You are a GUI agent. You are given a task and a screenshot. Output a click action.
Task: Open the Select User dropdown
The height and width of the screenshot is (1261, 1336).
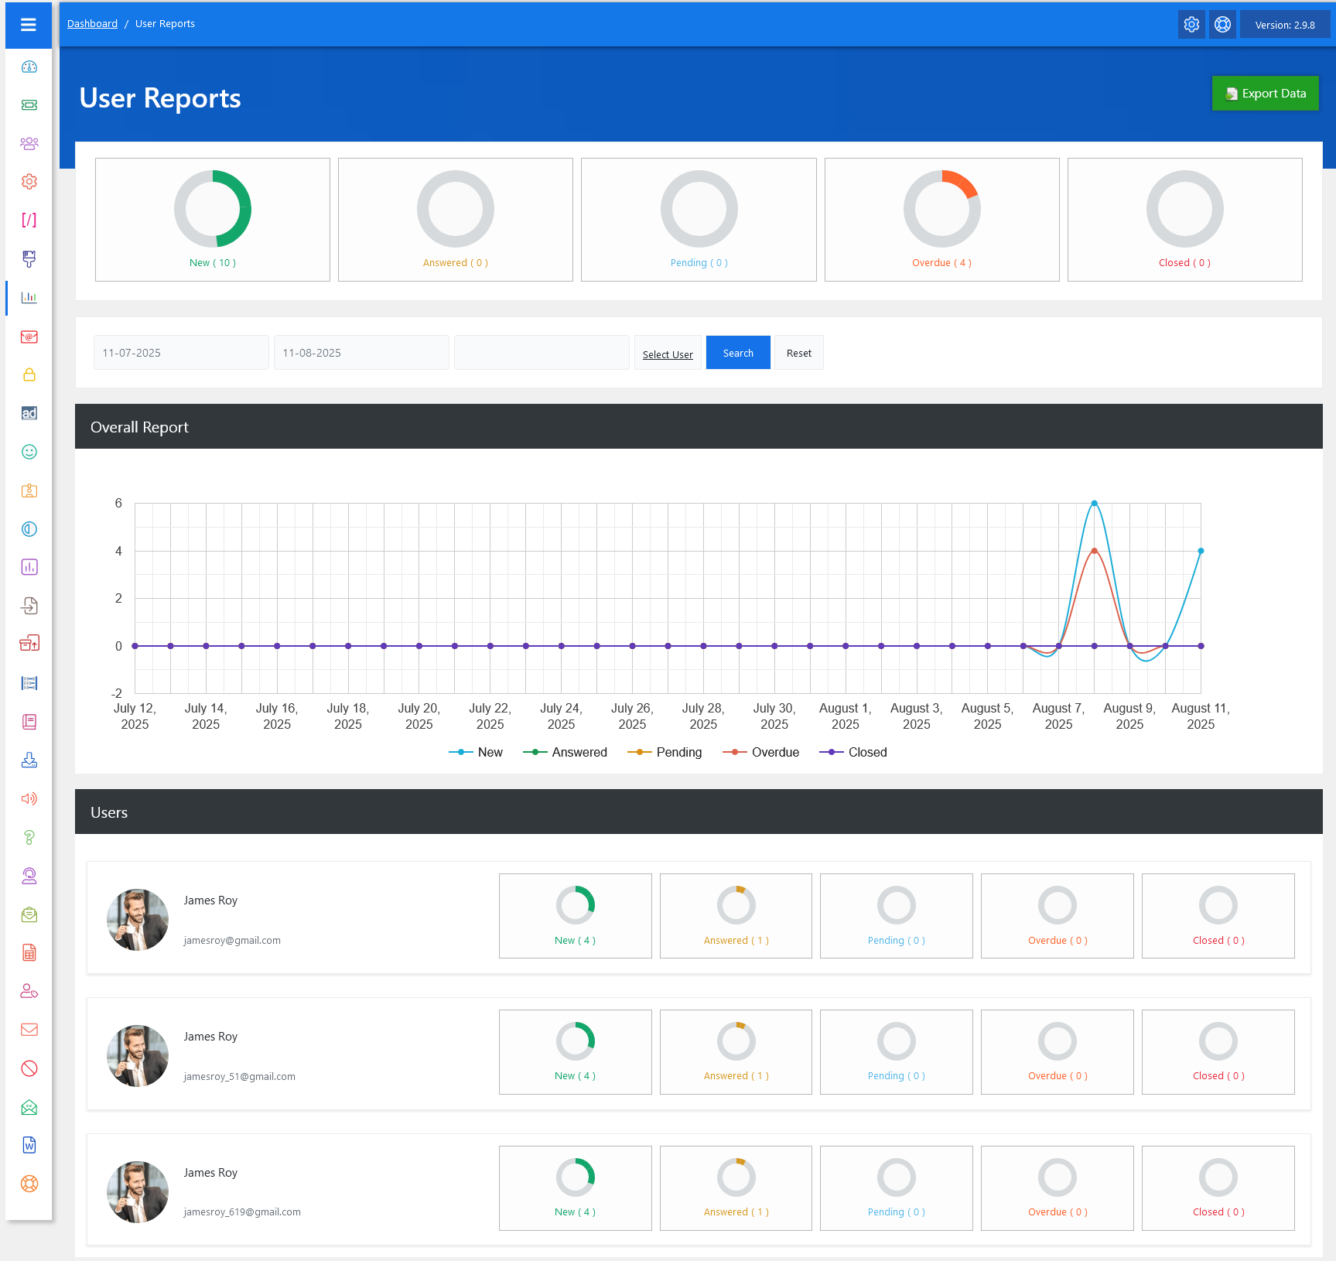coord(668,354)
